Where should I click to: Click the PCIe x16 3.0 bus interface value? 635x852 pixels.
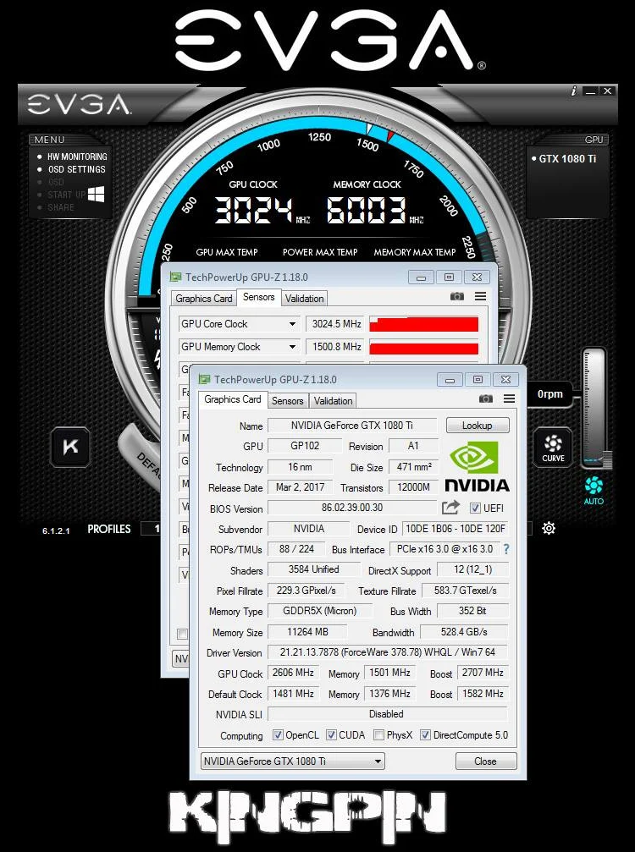pos(444,549)
